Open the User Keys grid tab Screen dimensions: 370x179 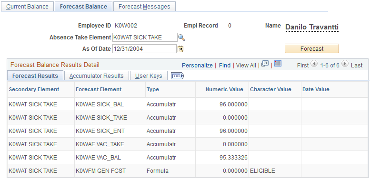pos(149,76)
